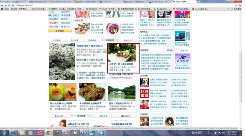The width and height of the screenshot is (246, 138).
Task: Click the Home icon in the browser toolbar
Action: point(13,5)
